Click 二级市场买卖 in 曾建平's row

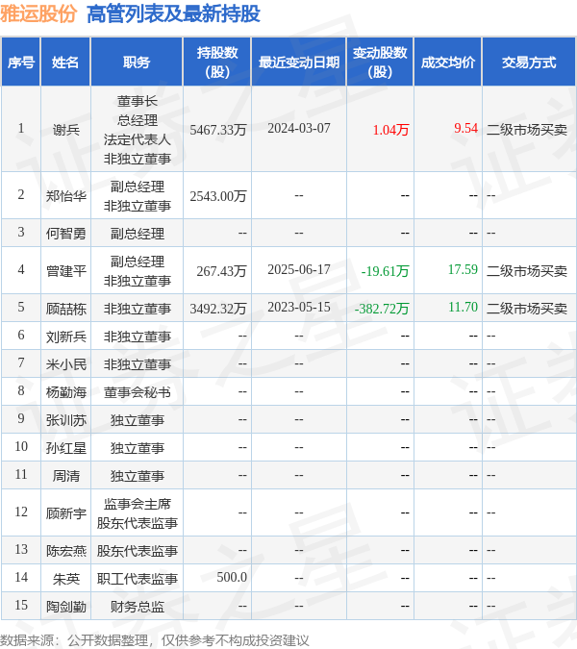(x=526, y=271)
